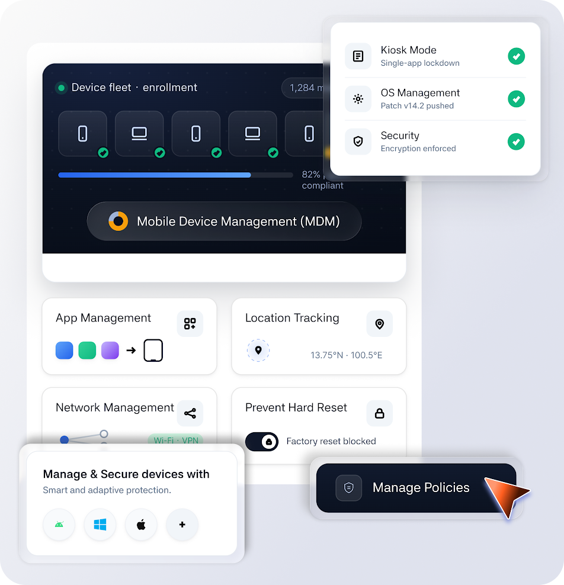Click the Encryption enforced text
This screenshot has height=585, width=564.
418,149
